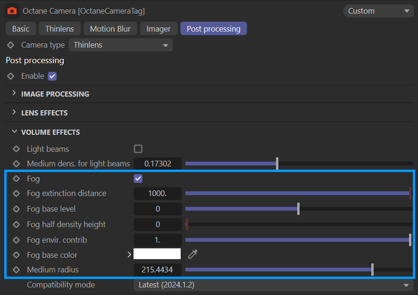Click the Medium radius value field

click(158, 270)
